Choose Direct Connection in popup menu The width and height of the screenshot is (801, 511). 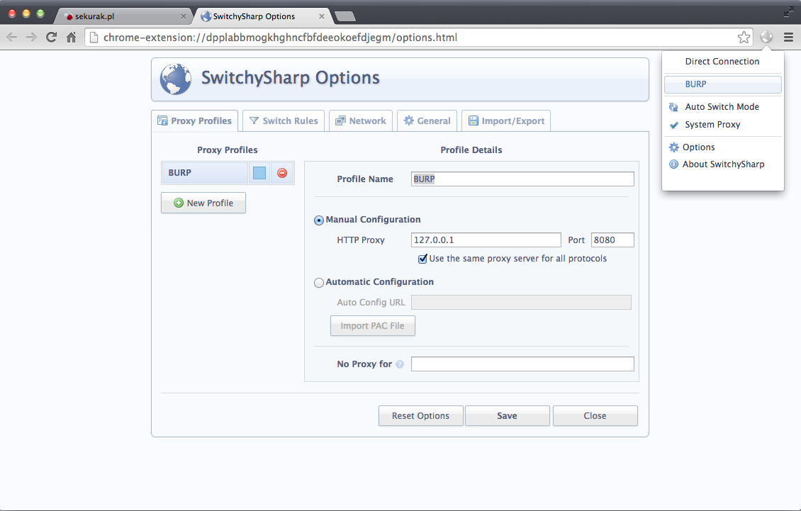723,62
